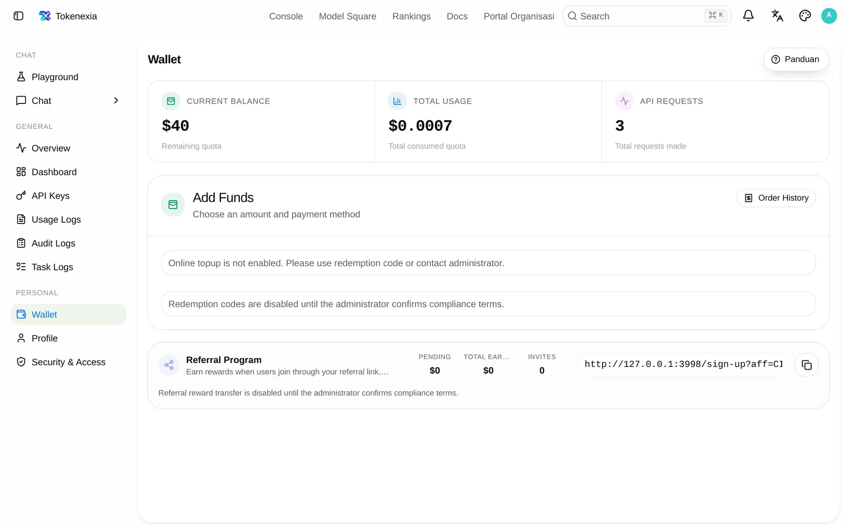Expand the Chat submenu chevron
This screenshot has height=528, width=845.
click(x=116, y=101)
